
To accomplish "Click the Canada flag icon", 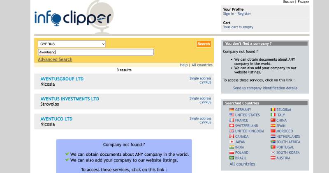I will (232, 137).
